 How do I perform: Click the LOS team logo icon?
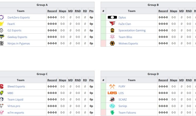112,93
